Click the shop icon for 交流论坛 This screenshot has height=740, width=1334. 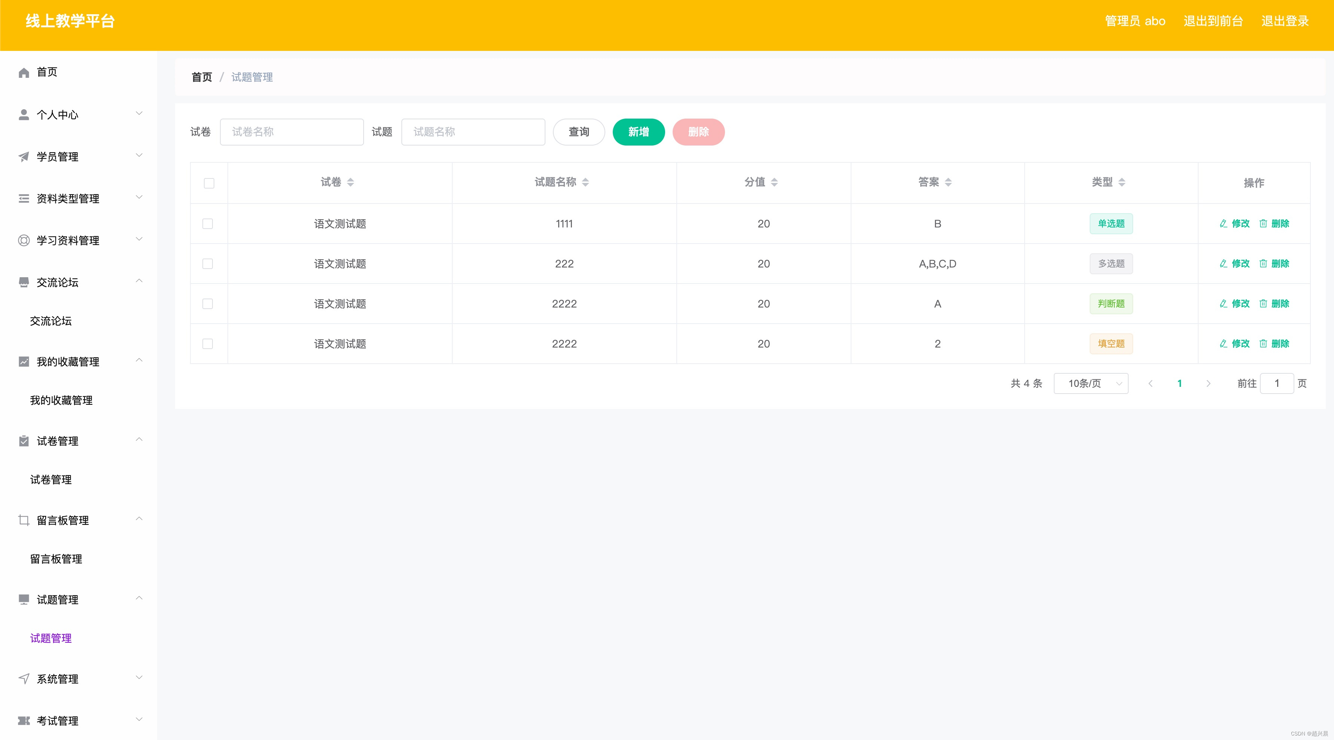(x=24, y=283)
